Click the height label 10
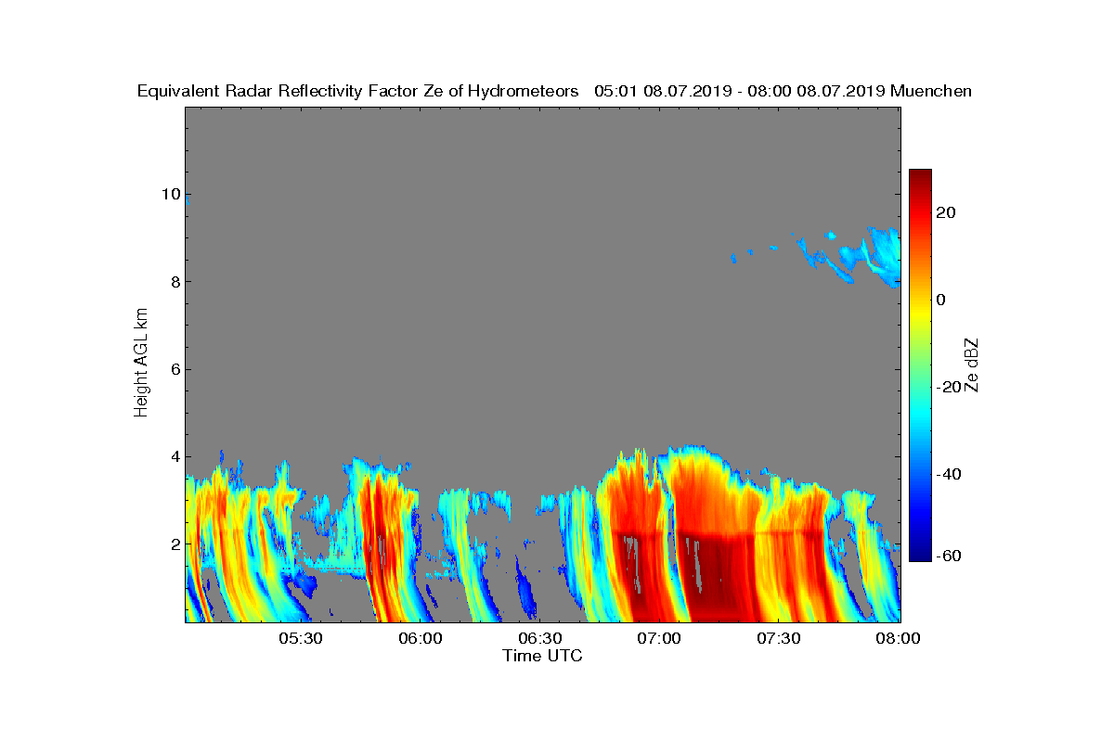 pos(169,195)
